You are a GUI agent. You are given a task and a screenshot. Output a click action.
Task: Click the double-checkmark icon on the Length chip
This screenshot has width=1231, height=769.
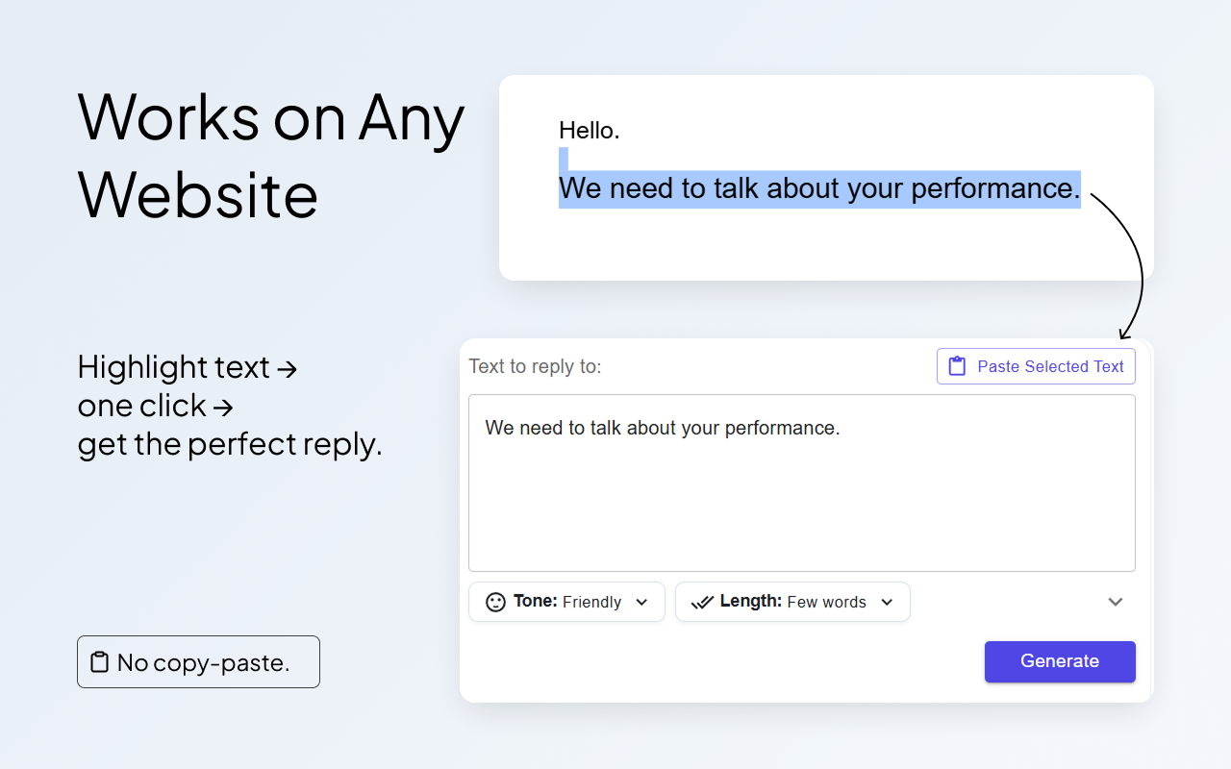click(x=701, y=601)
